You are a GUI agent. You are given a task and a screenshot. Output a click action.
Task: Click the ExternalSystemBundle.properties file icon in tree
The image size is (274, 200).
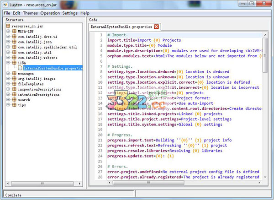pos(20,68)
